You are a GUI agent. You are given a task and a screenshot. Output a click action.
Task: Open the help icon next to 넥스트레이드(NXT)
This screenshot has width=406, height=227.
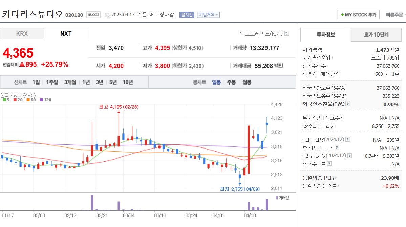point(286,33)
